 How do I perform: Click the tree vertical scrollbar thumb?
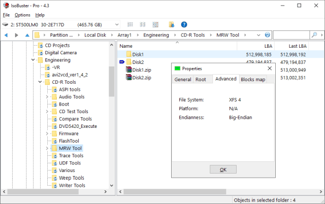112,81
